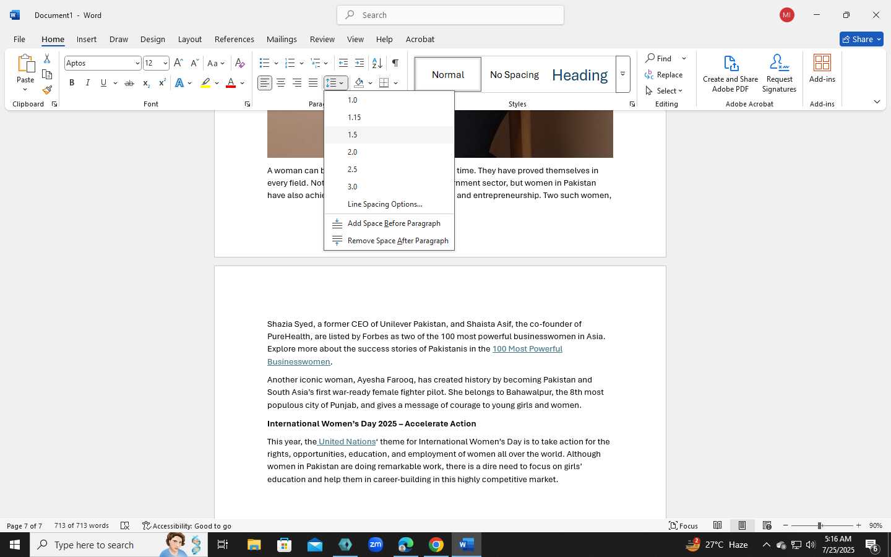This screenshot has height=557, width=891.
Task: Open 100 Most Powerful Businesswomen link
Action: point(527,348)
